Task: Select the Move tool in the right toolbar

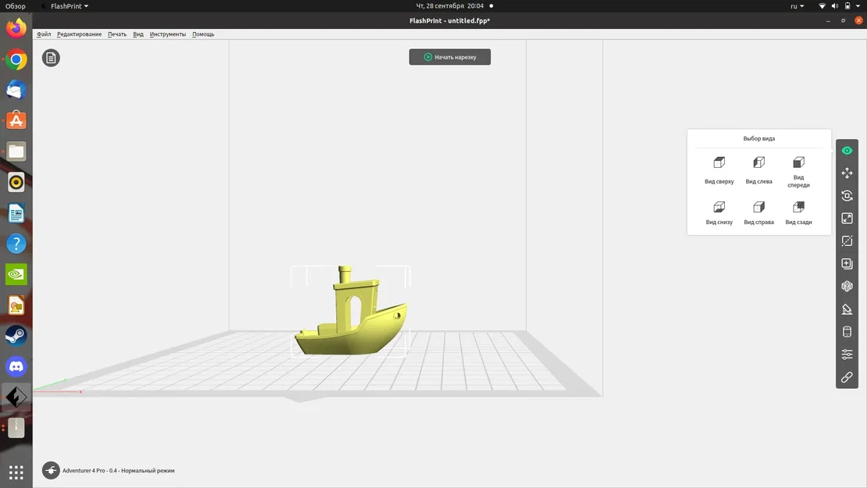Action: point(847,173)
